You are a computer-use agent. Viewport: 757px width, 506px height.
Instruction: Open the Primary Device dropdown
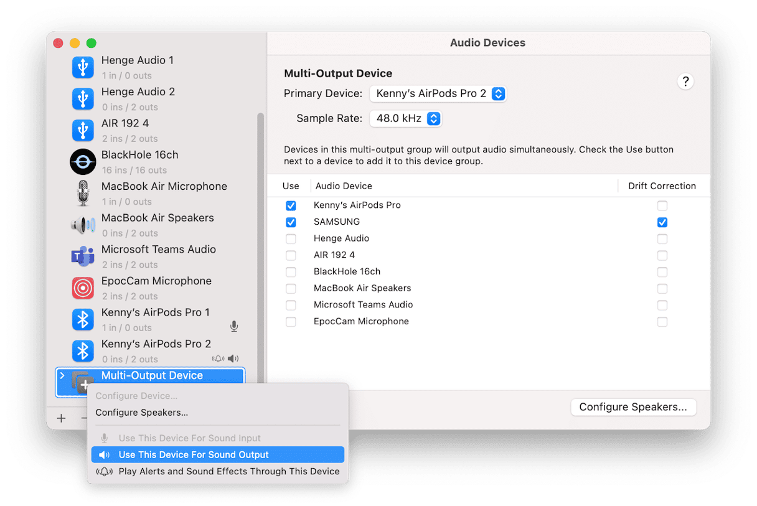click(x=438, y=93)
